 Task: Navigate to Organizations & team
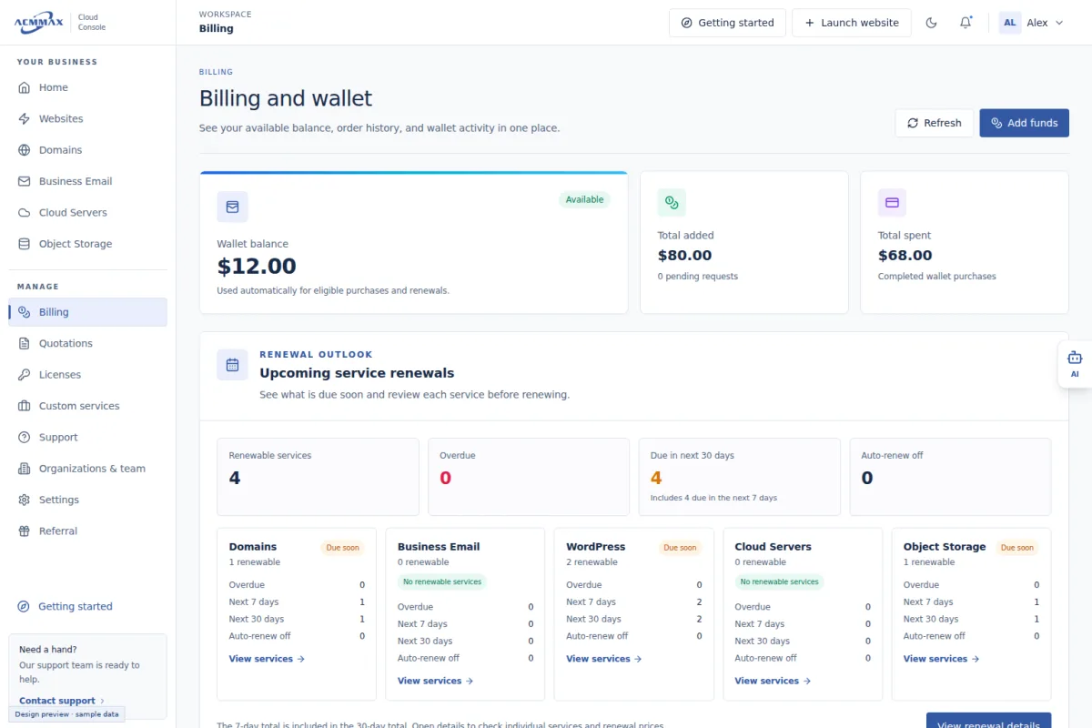click(x=87, y=469)
